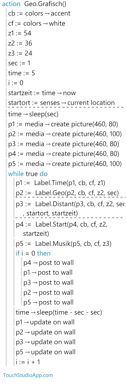
Task: Click the Label.Distant call statement
Action: (70, 208)
